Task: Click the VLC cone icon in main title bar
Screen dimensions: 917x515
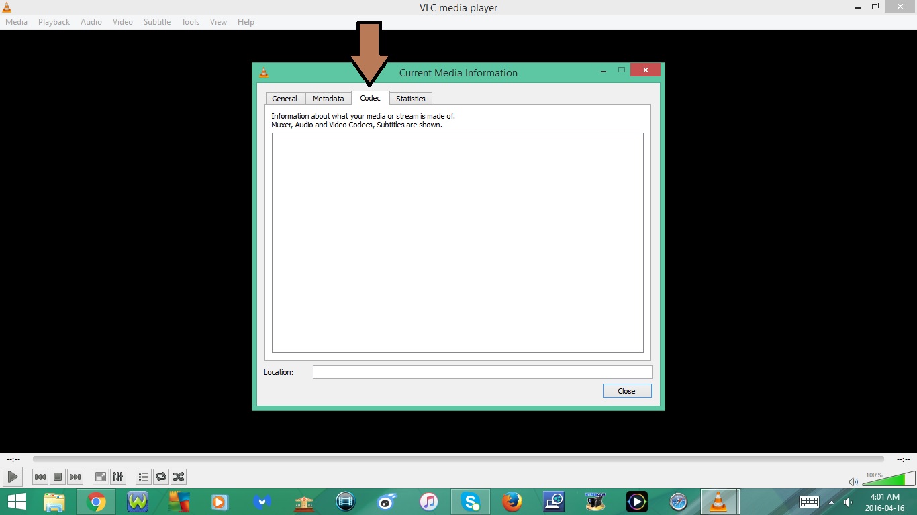Action: (x=7, y=7)
